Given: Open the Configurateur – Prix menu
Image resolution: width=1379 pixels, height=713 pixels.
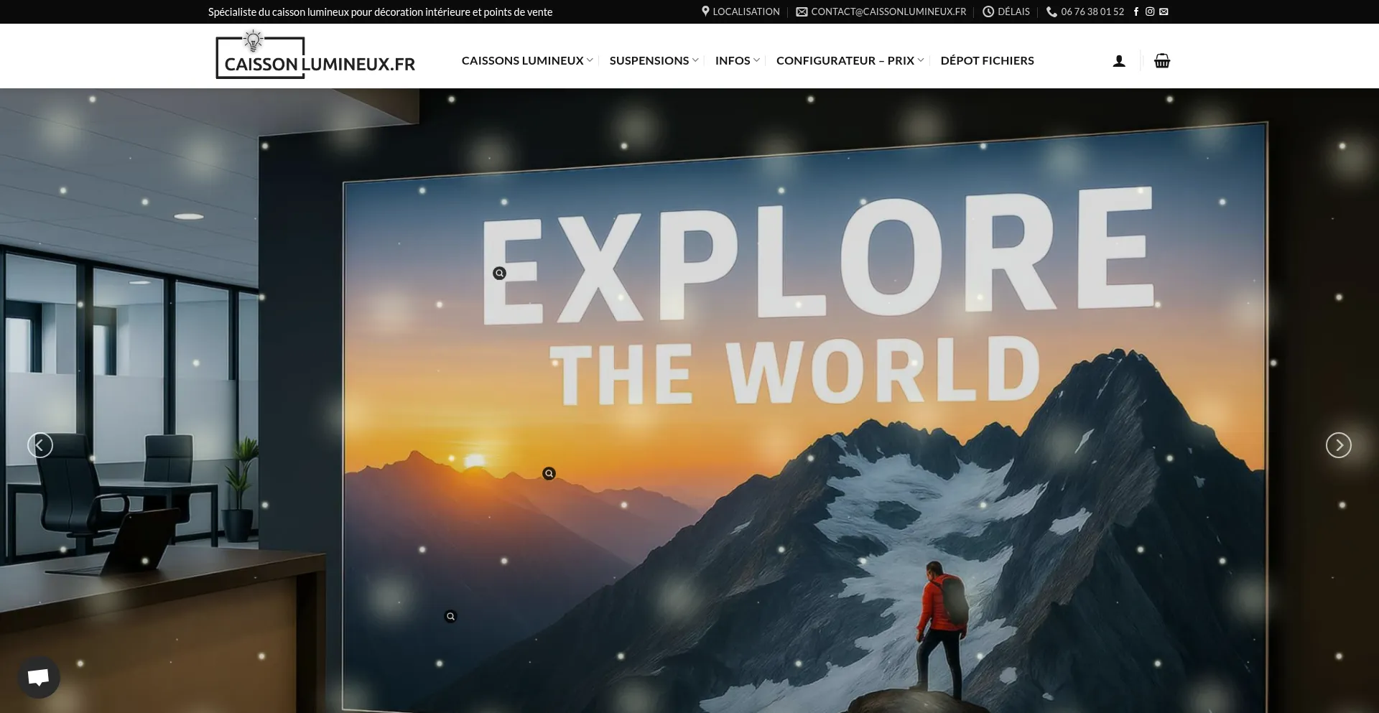Looking at the screenshot, I should pos(850,61).
